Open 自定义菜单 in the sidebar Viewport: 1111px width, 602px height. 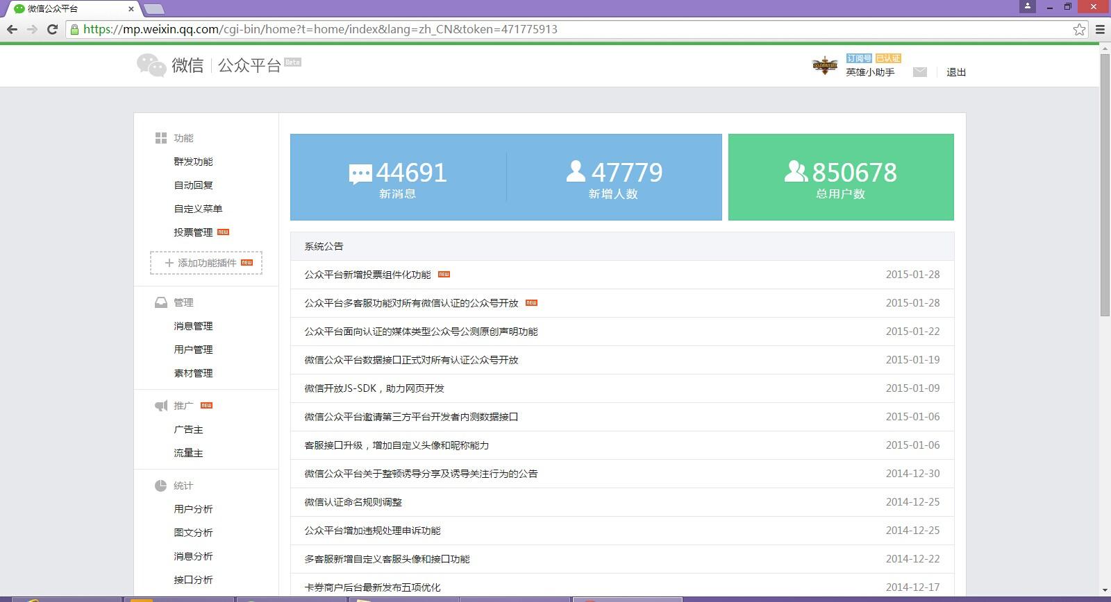(198, 209)
